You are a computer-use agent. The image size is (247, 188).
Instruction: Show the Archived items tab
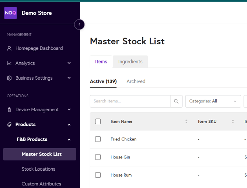point(136,81)
